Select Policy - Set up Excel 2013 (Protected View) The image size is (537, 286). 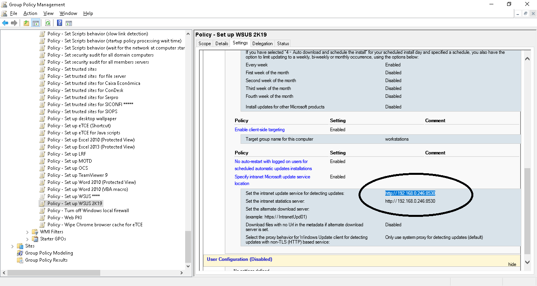[91, 147]
